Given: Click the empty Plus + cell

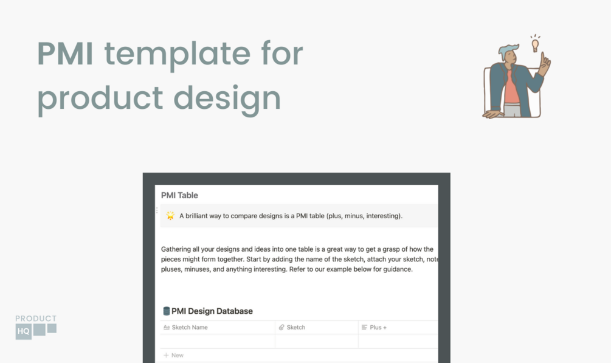Looking at the screenshot, I should pyautogui.click(x=398, y=341).
